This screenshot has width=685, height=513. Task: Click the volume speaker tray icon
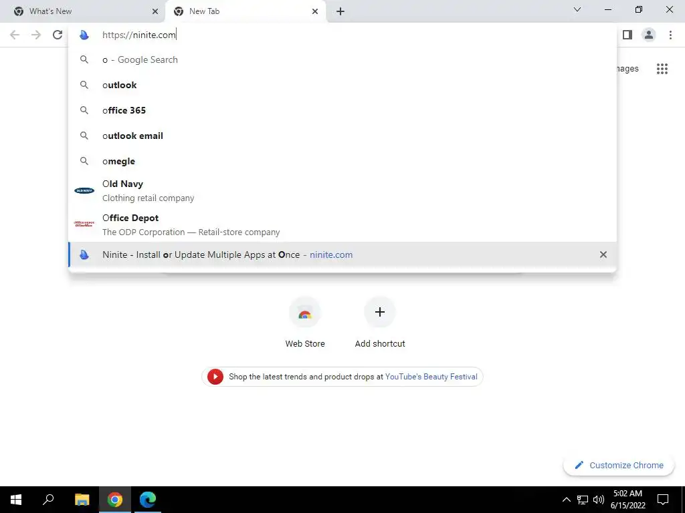pyautogui.click(x=599, y=500)
